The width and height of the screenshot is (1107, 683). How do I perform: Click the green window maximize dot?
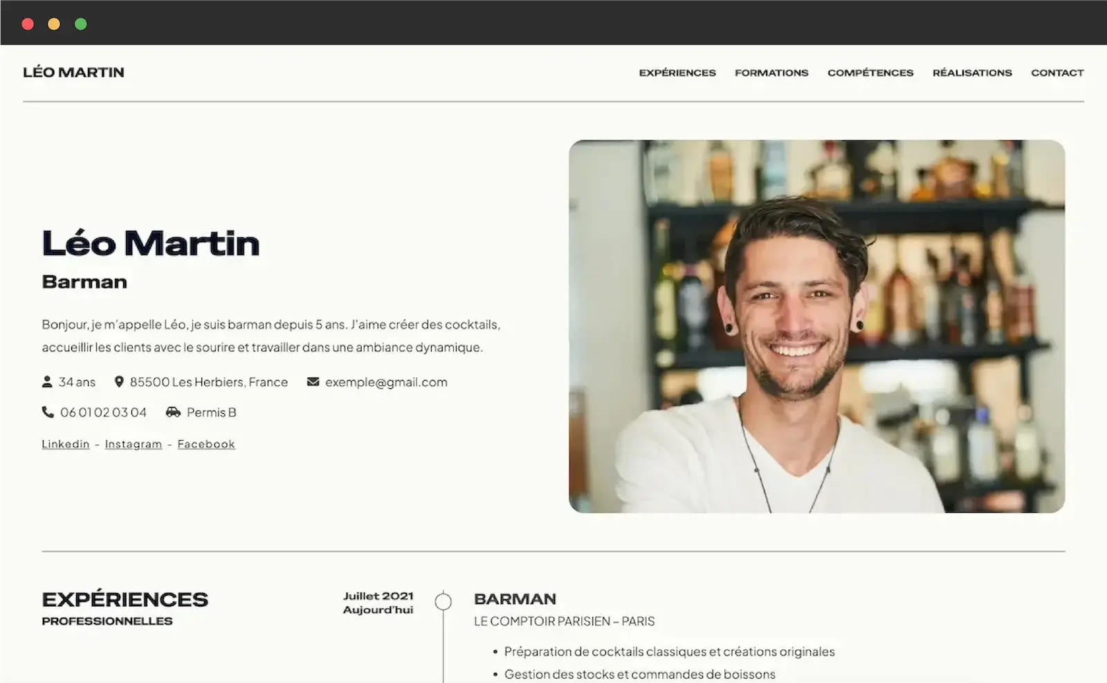pyautogui.click(x=81, y=24)
